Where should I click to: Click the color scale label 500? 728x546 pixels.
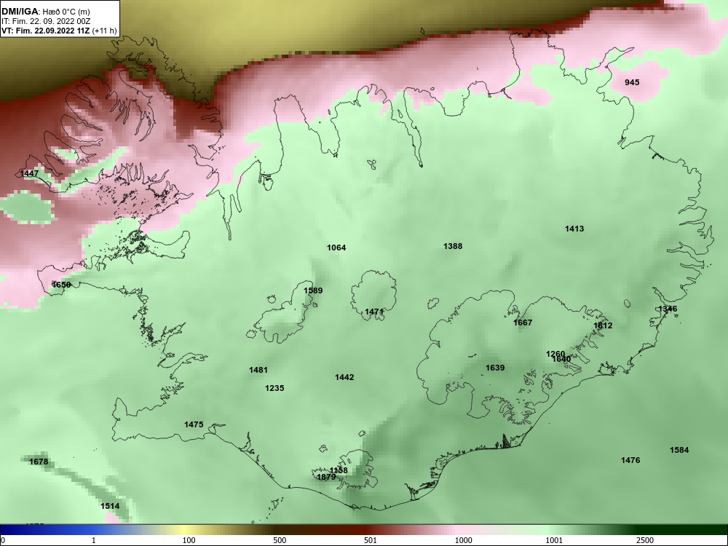tap(280, 540)
